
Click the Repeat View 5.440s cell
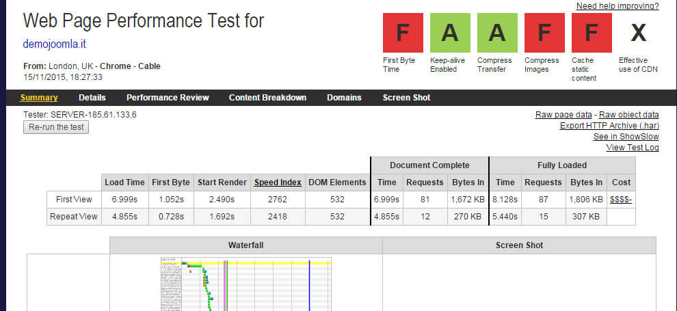505,217
